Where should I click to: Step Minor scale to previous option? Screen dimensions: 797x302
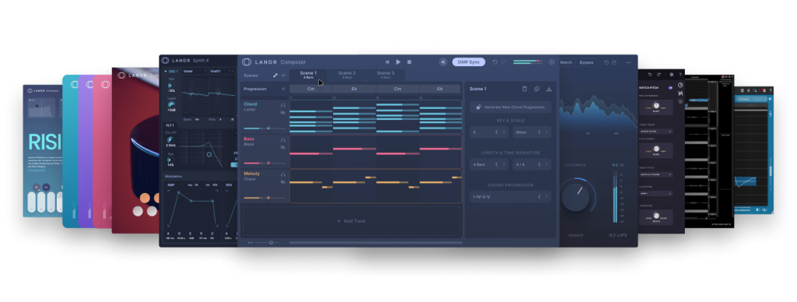[x=540, y=132]
